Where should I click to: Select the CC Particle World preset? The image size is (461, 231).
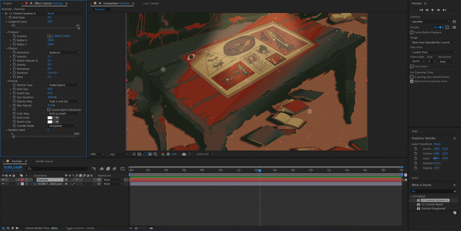(x=432, y=204)
